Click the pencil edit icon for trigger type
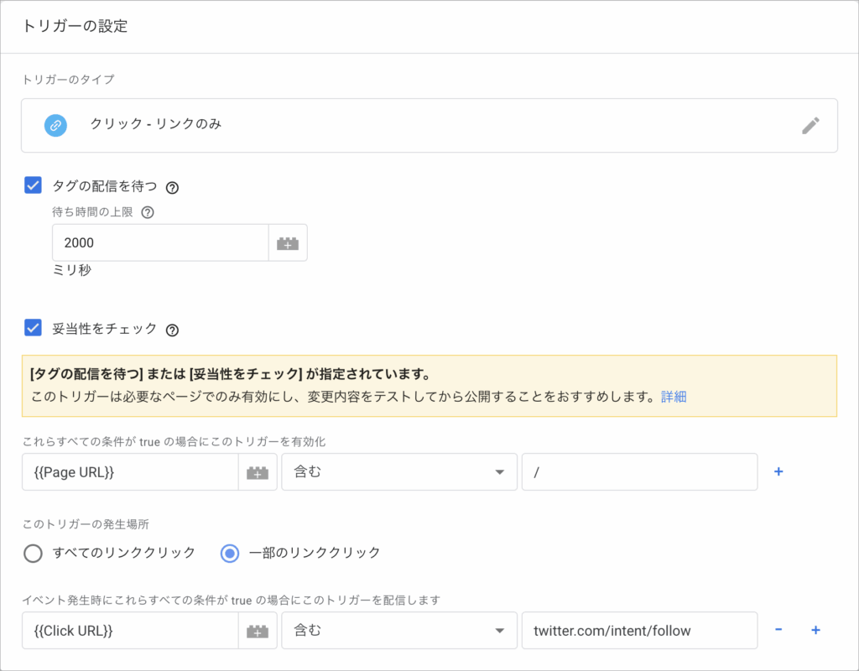Screen dimensions: 859x671 tap(810, 126)
